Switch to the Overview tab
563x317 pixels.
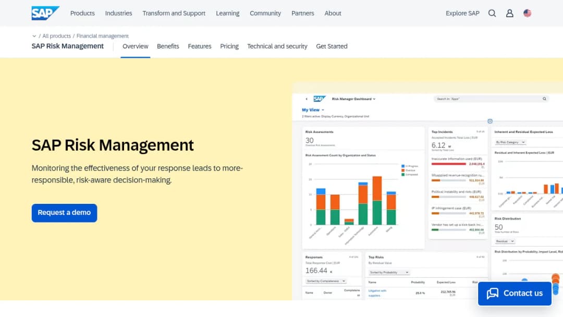click(x=136, y=46)
